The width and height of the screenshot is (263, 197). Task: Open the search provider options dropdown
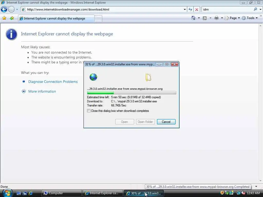pyautogui.click(x=260, y=9)
